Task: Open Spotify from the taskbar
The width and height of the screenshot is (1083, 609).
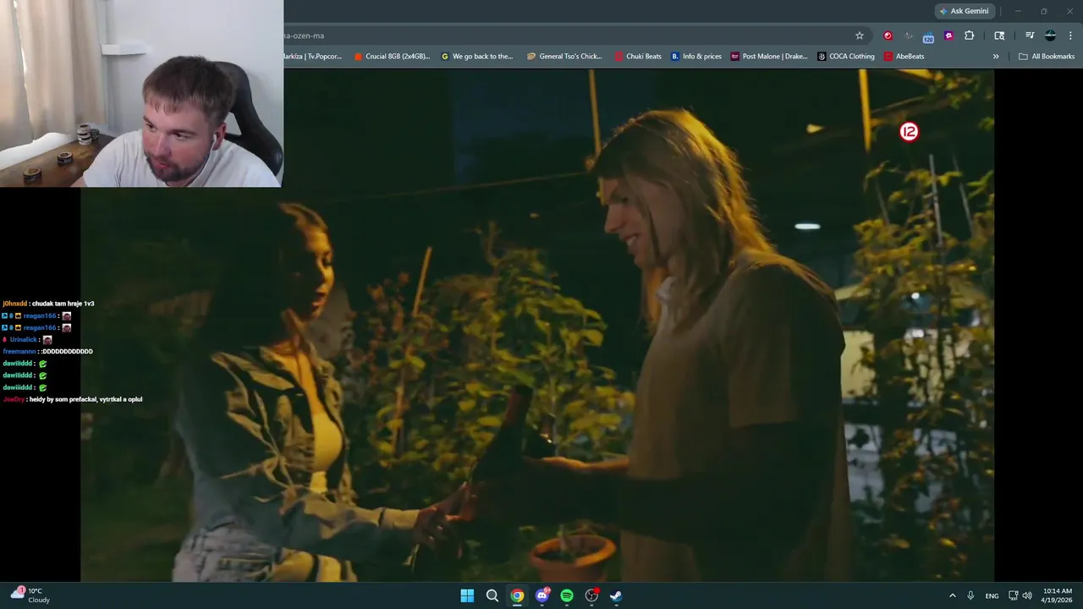Action: click(567, 595)
